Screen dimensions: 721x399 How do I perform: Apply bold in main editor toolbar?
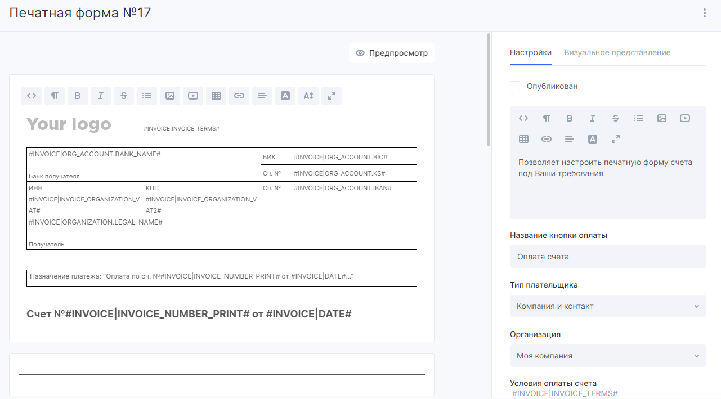click(x=78, y=96)
